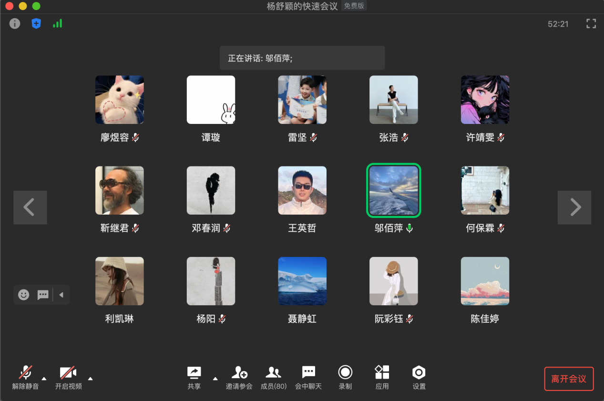The width and height of the screenshot is (604, 401).
Task: Enter full screen mode
Action: point(591,24)
